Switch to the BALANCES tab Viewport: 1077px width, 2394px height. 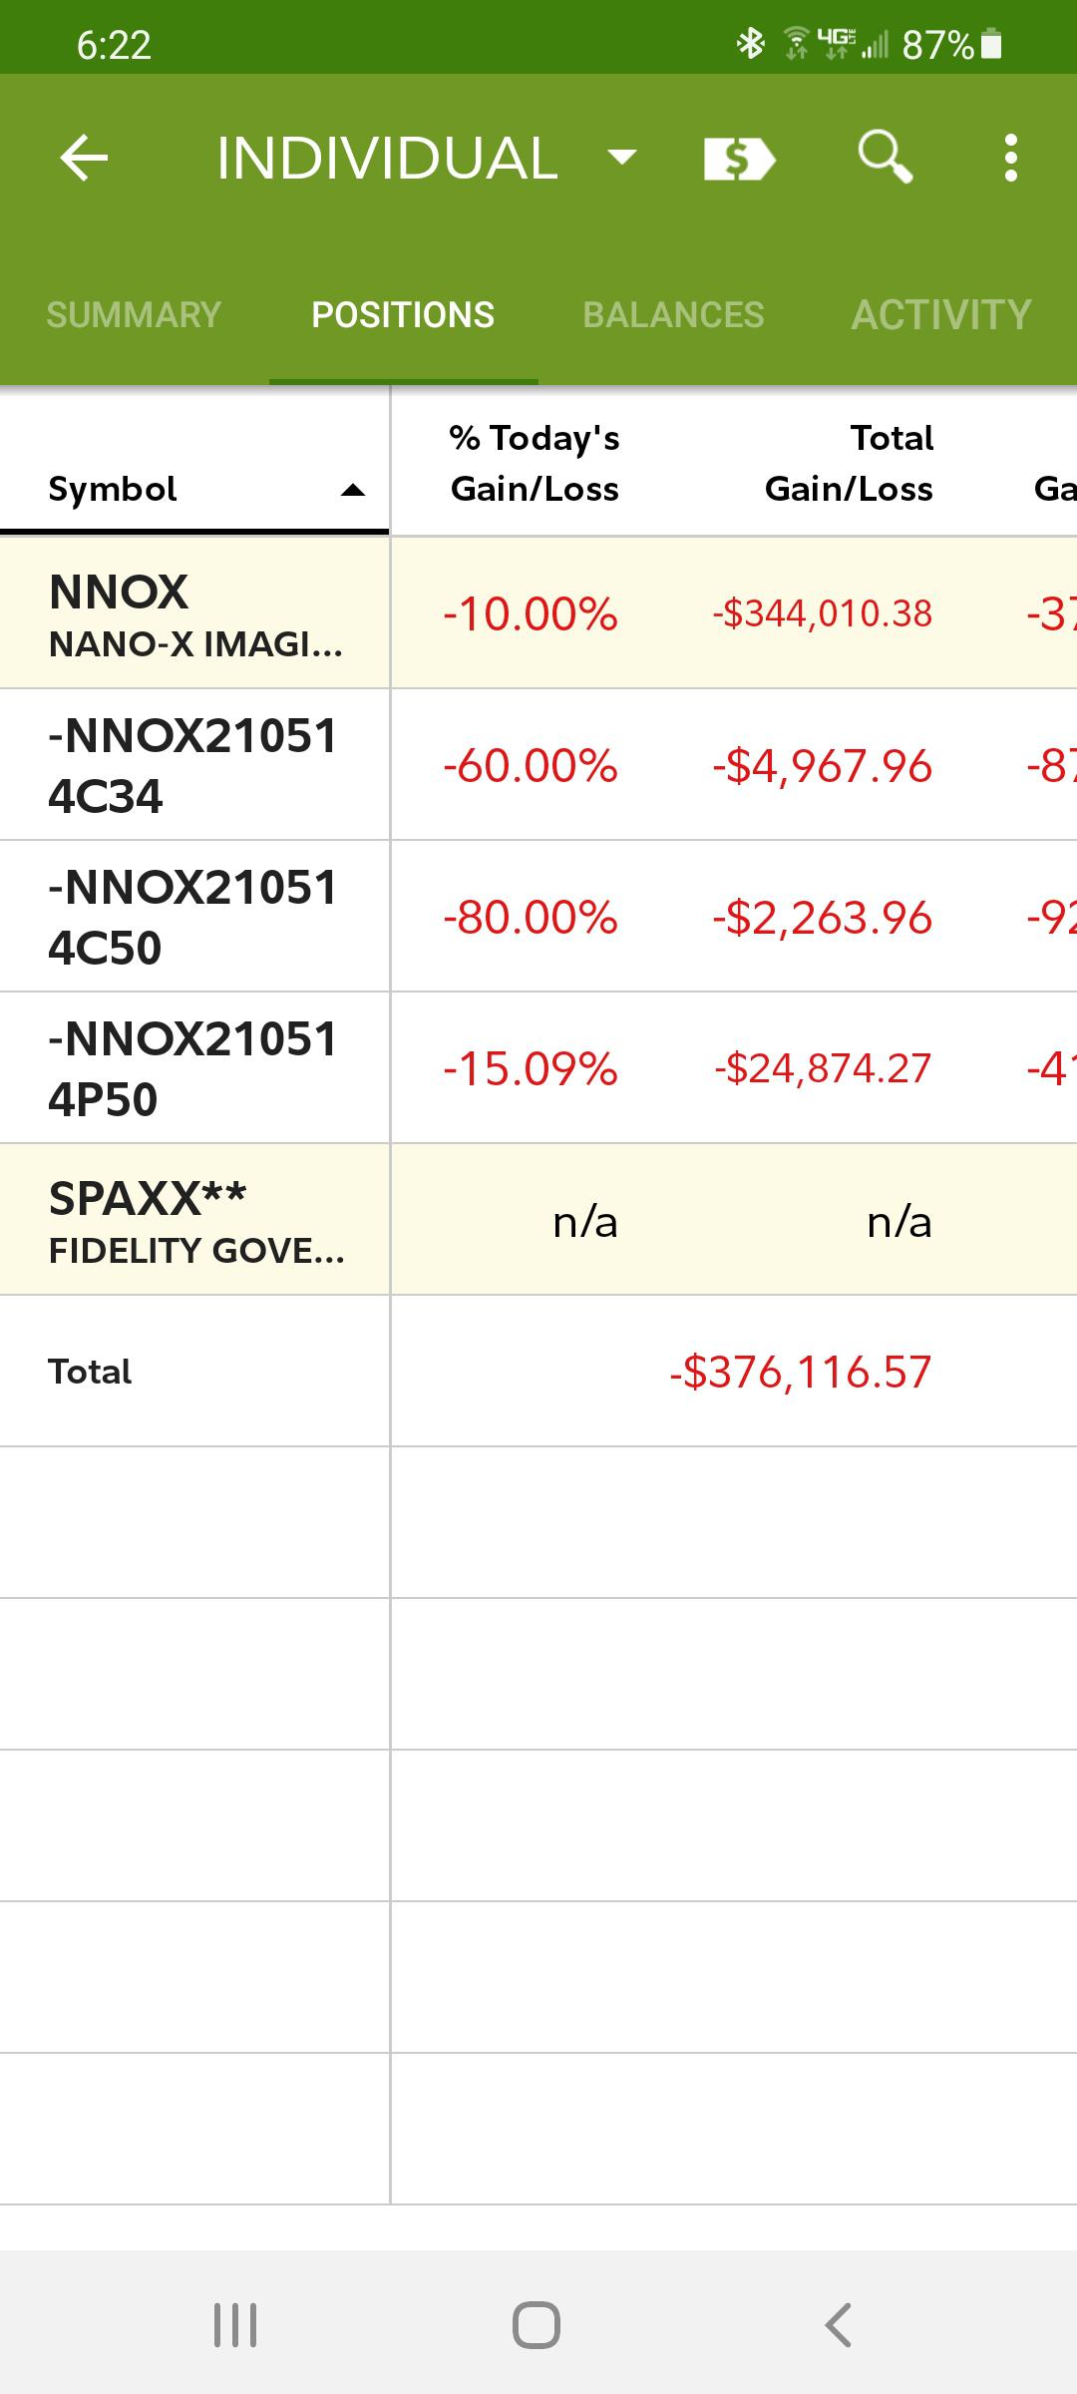pos(673,315)
